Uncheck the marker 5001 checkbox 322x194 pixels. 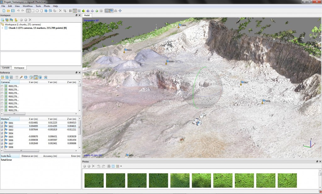[2, 123]
